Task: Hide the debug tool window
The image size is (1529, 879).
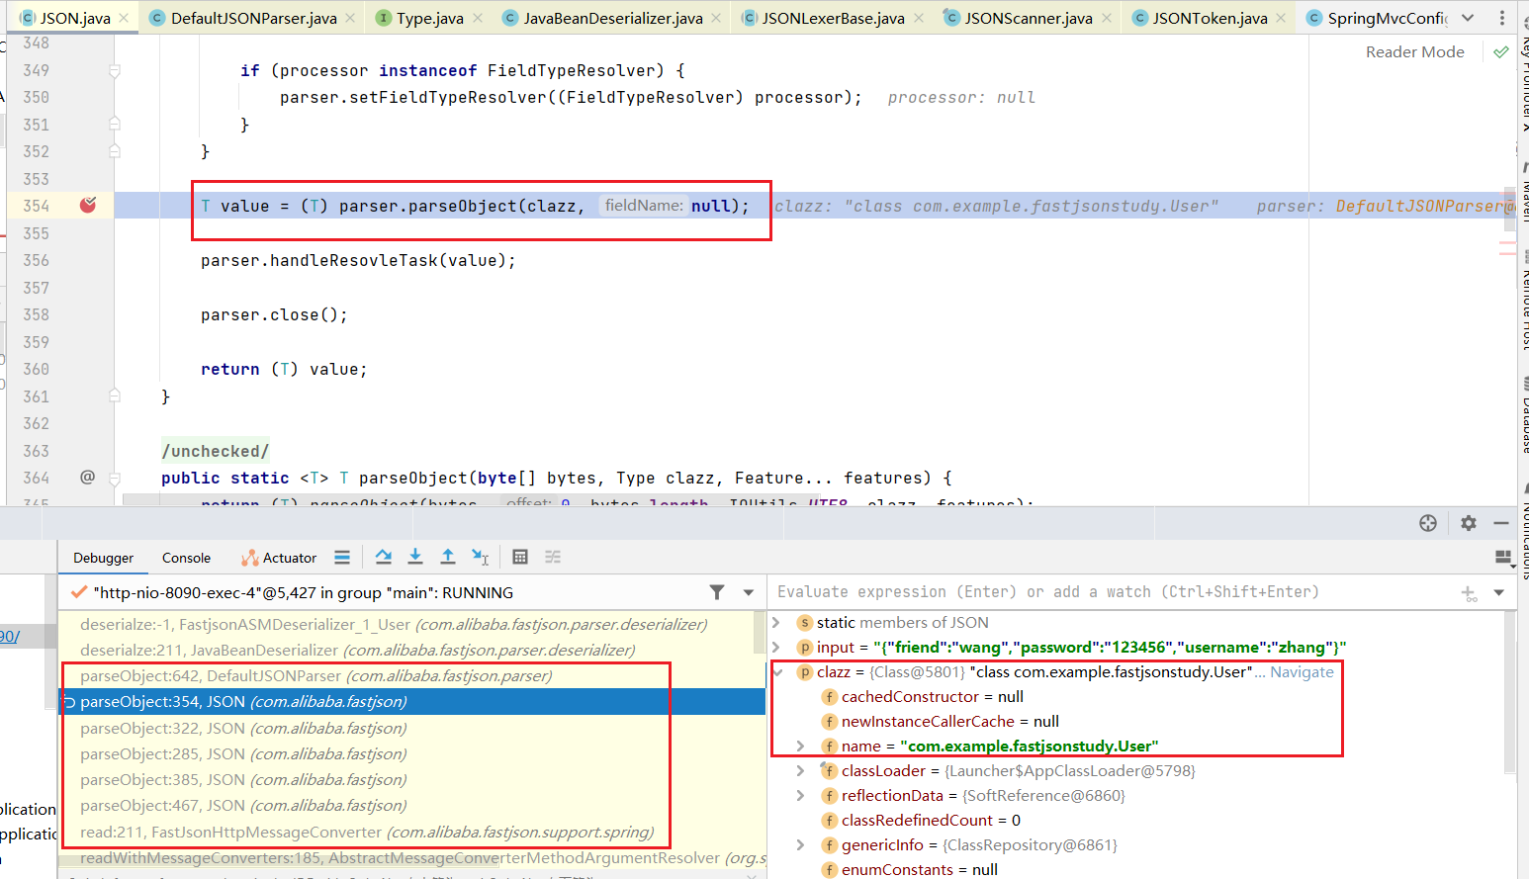Action: pos(1501,523)
